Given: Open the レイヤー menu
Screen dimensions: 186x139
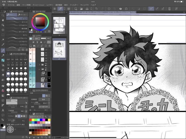Looking at the screenshot, I should coord(50,5).
